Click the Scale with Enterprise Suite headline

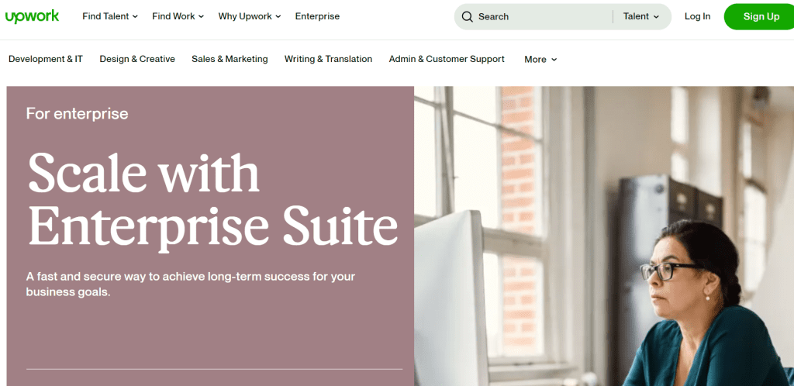click(x=212, y=199)
